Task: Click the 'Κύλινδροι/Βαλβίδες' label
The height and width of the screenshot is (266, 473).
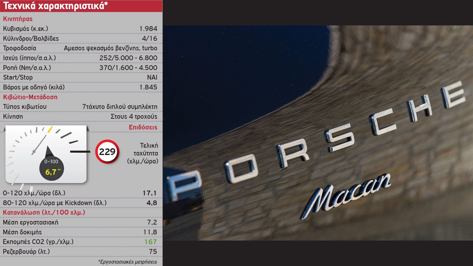Action: pyautogui.click(x=31, y=38)
